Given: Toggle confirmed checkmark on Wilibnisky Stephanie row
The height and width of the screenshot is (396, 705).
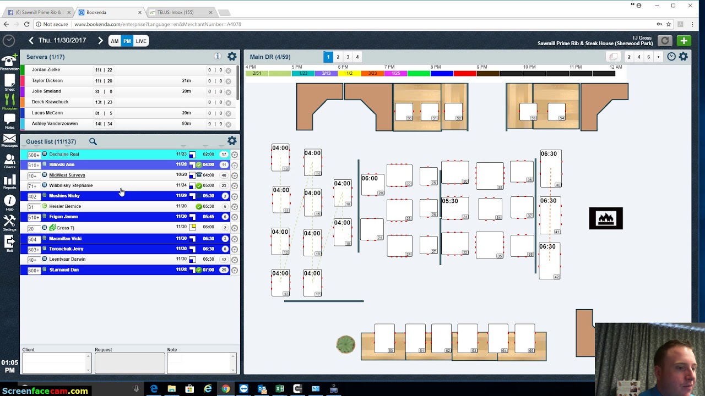Looking at the screenshot, I should point(199,185).
